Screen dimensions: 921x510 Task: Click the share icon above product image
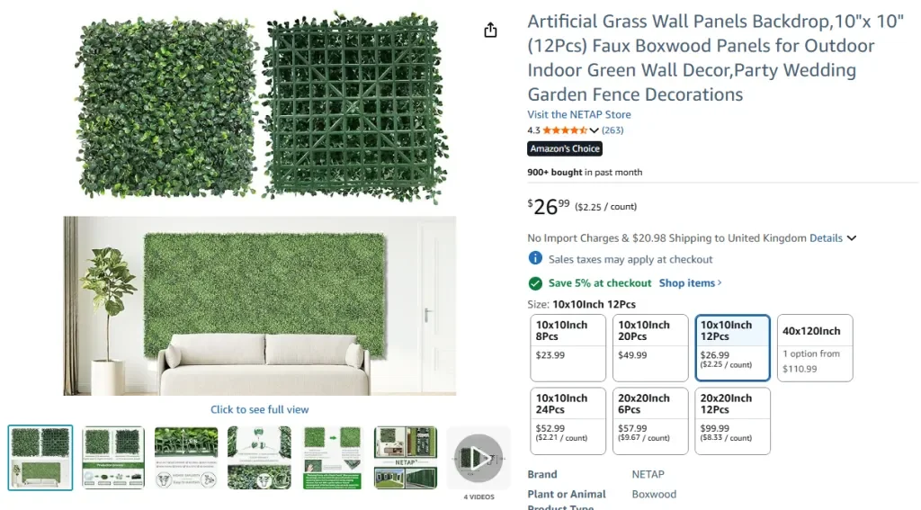click(490, 31)
